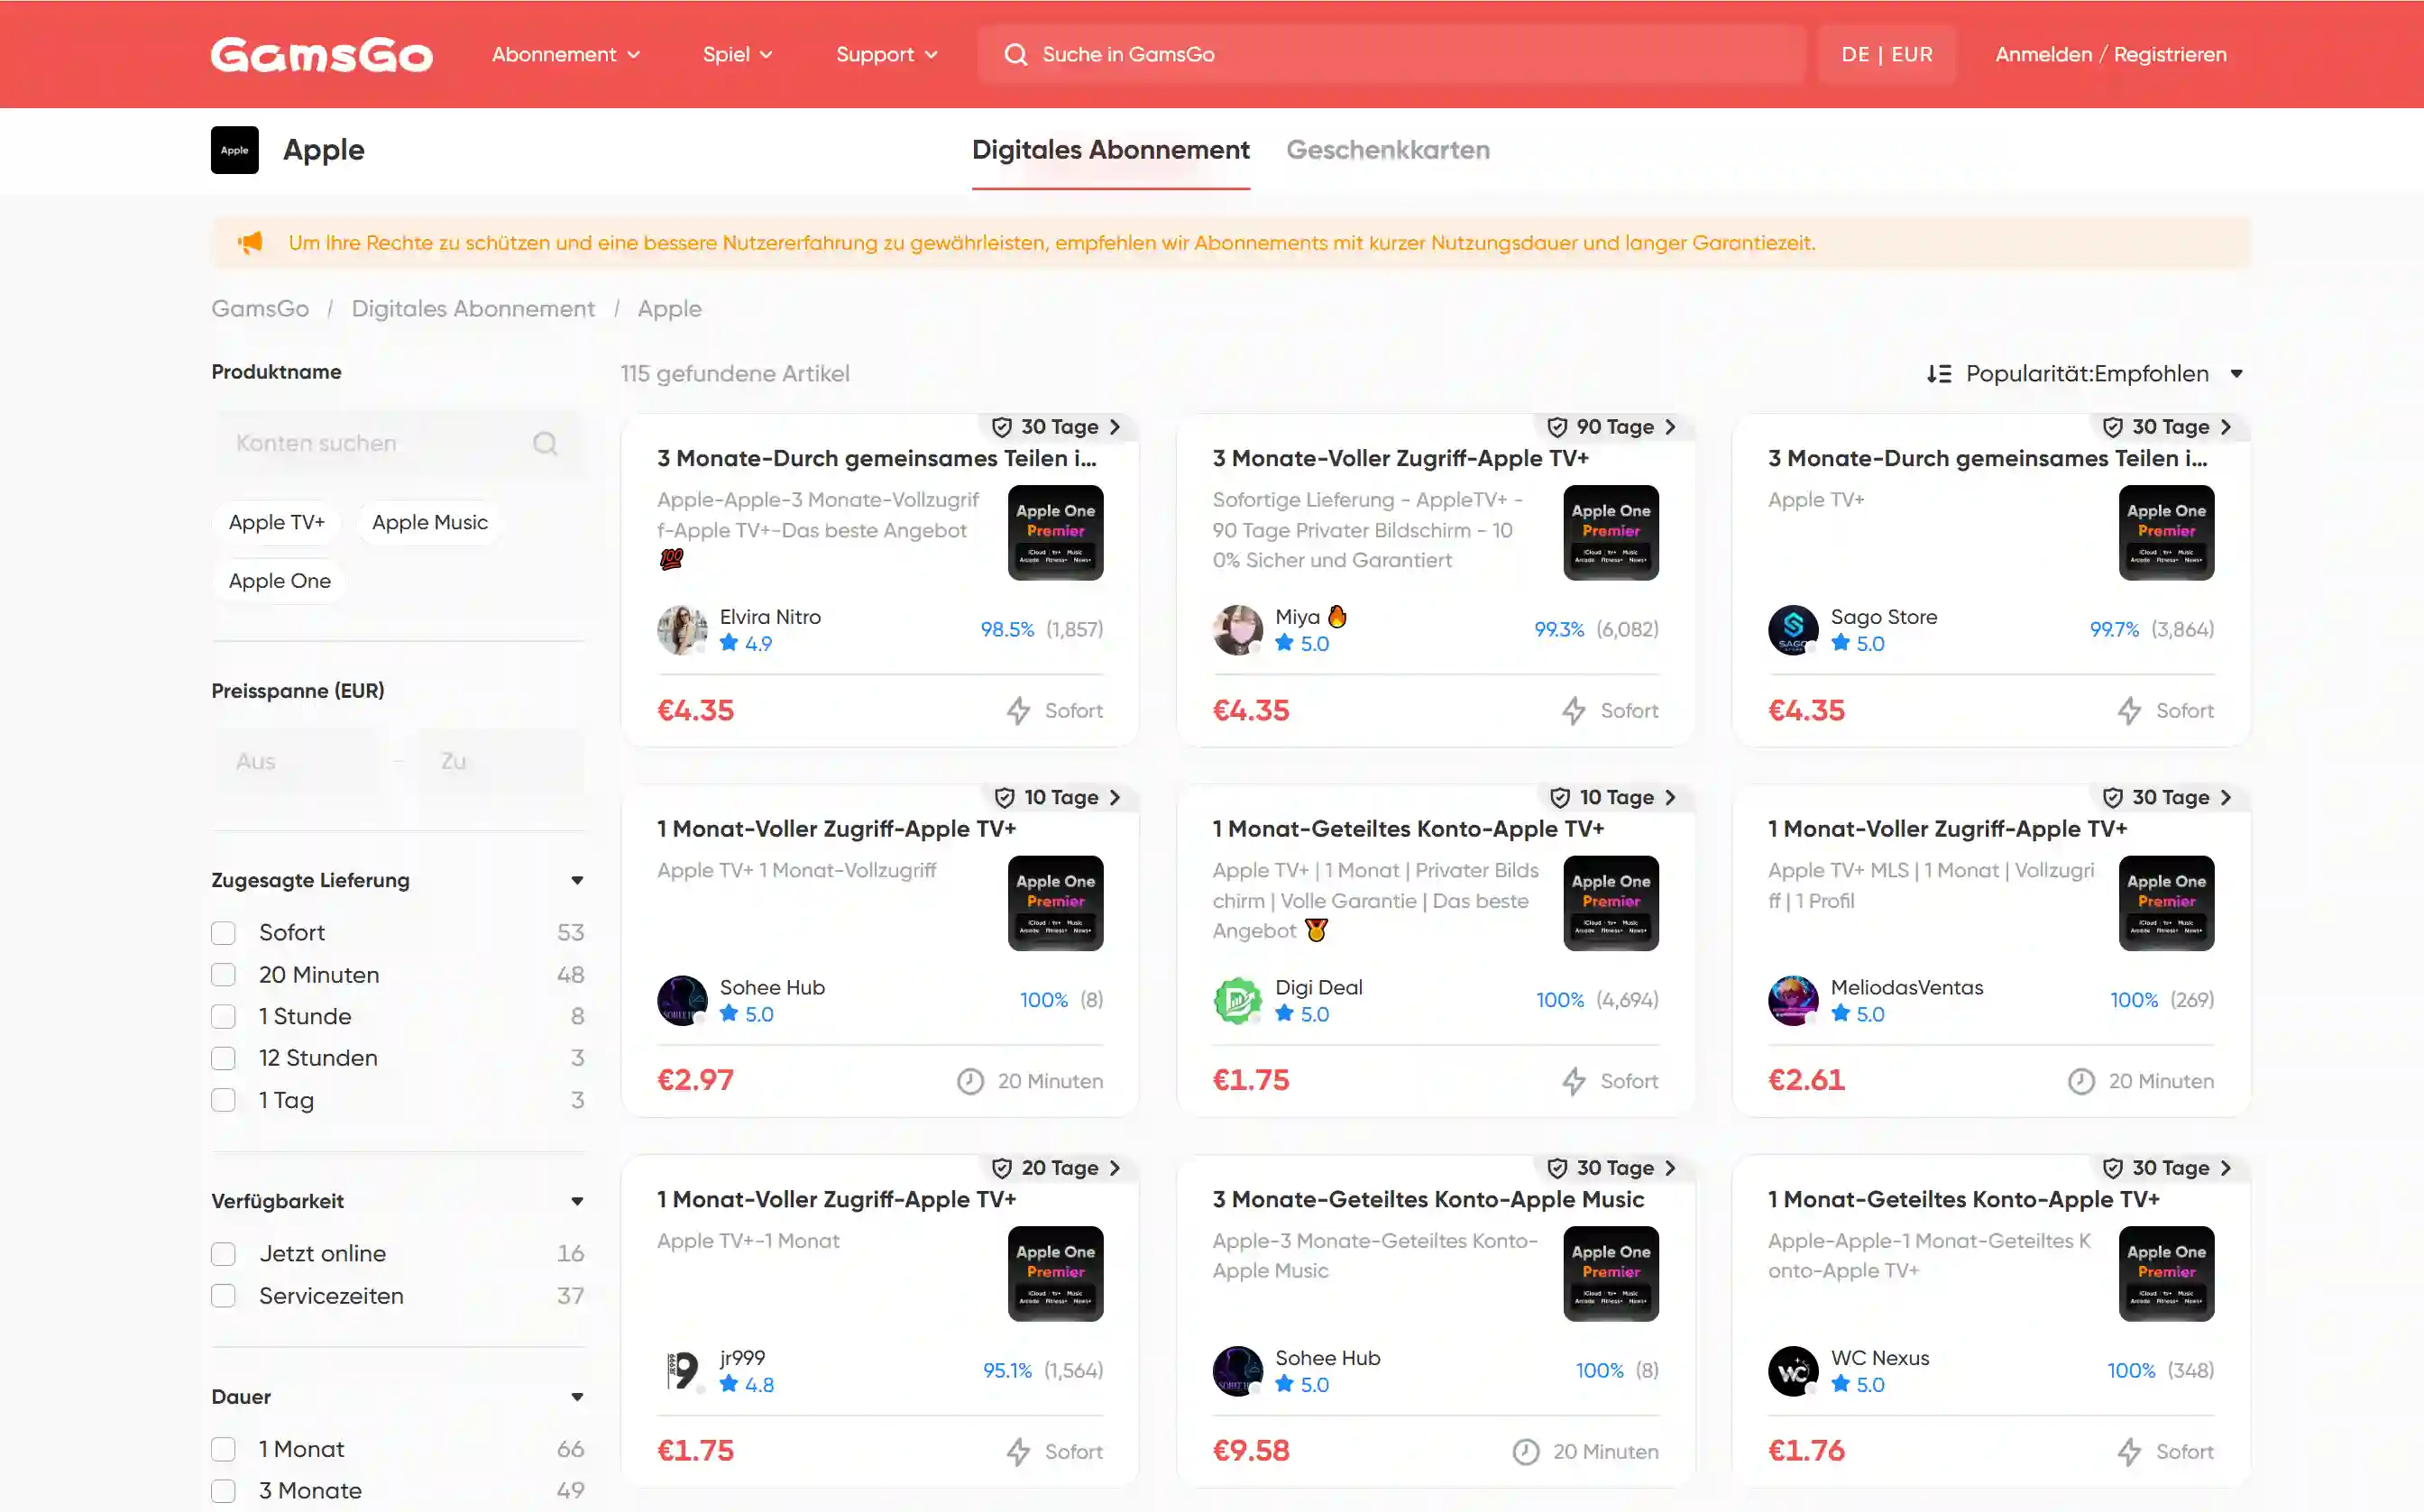This screenshot has height=1512, width=2424.
Task: Click clock icon on €2.97 offer card
Action: point(970,1081)
